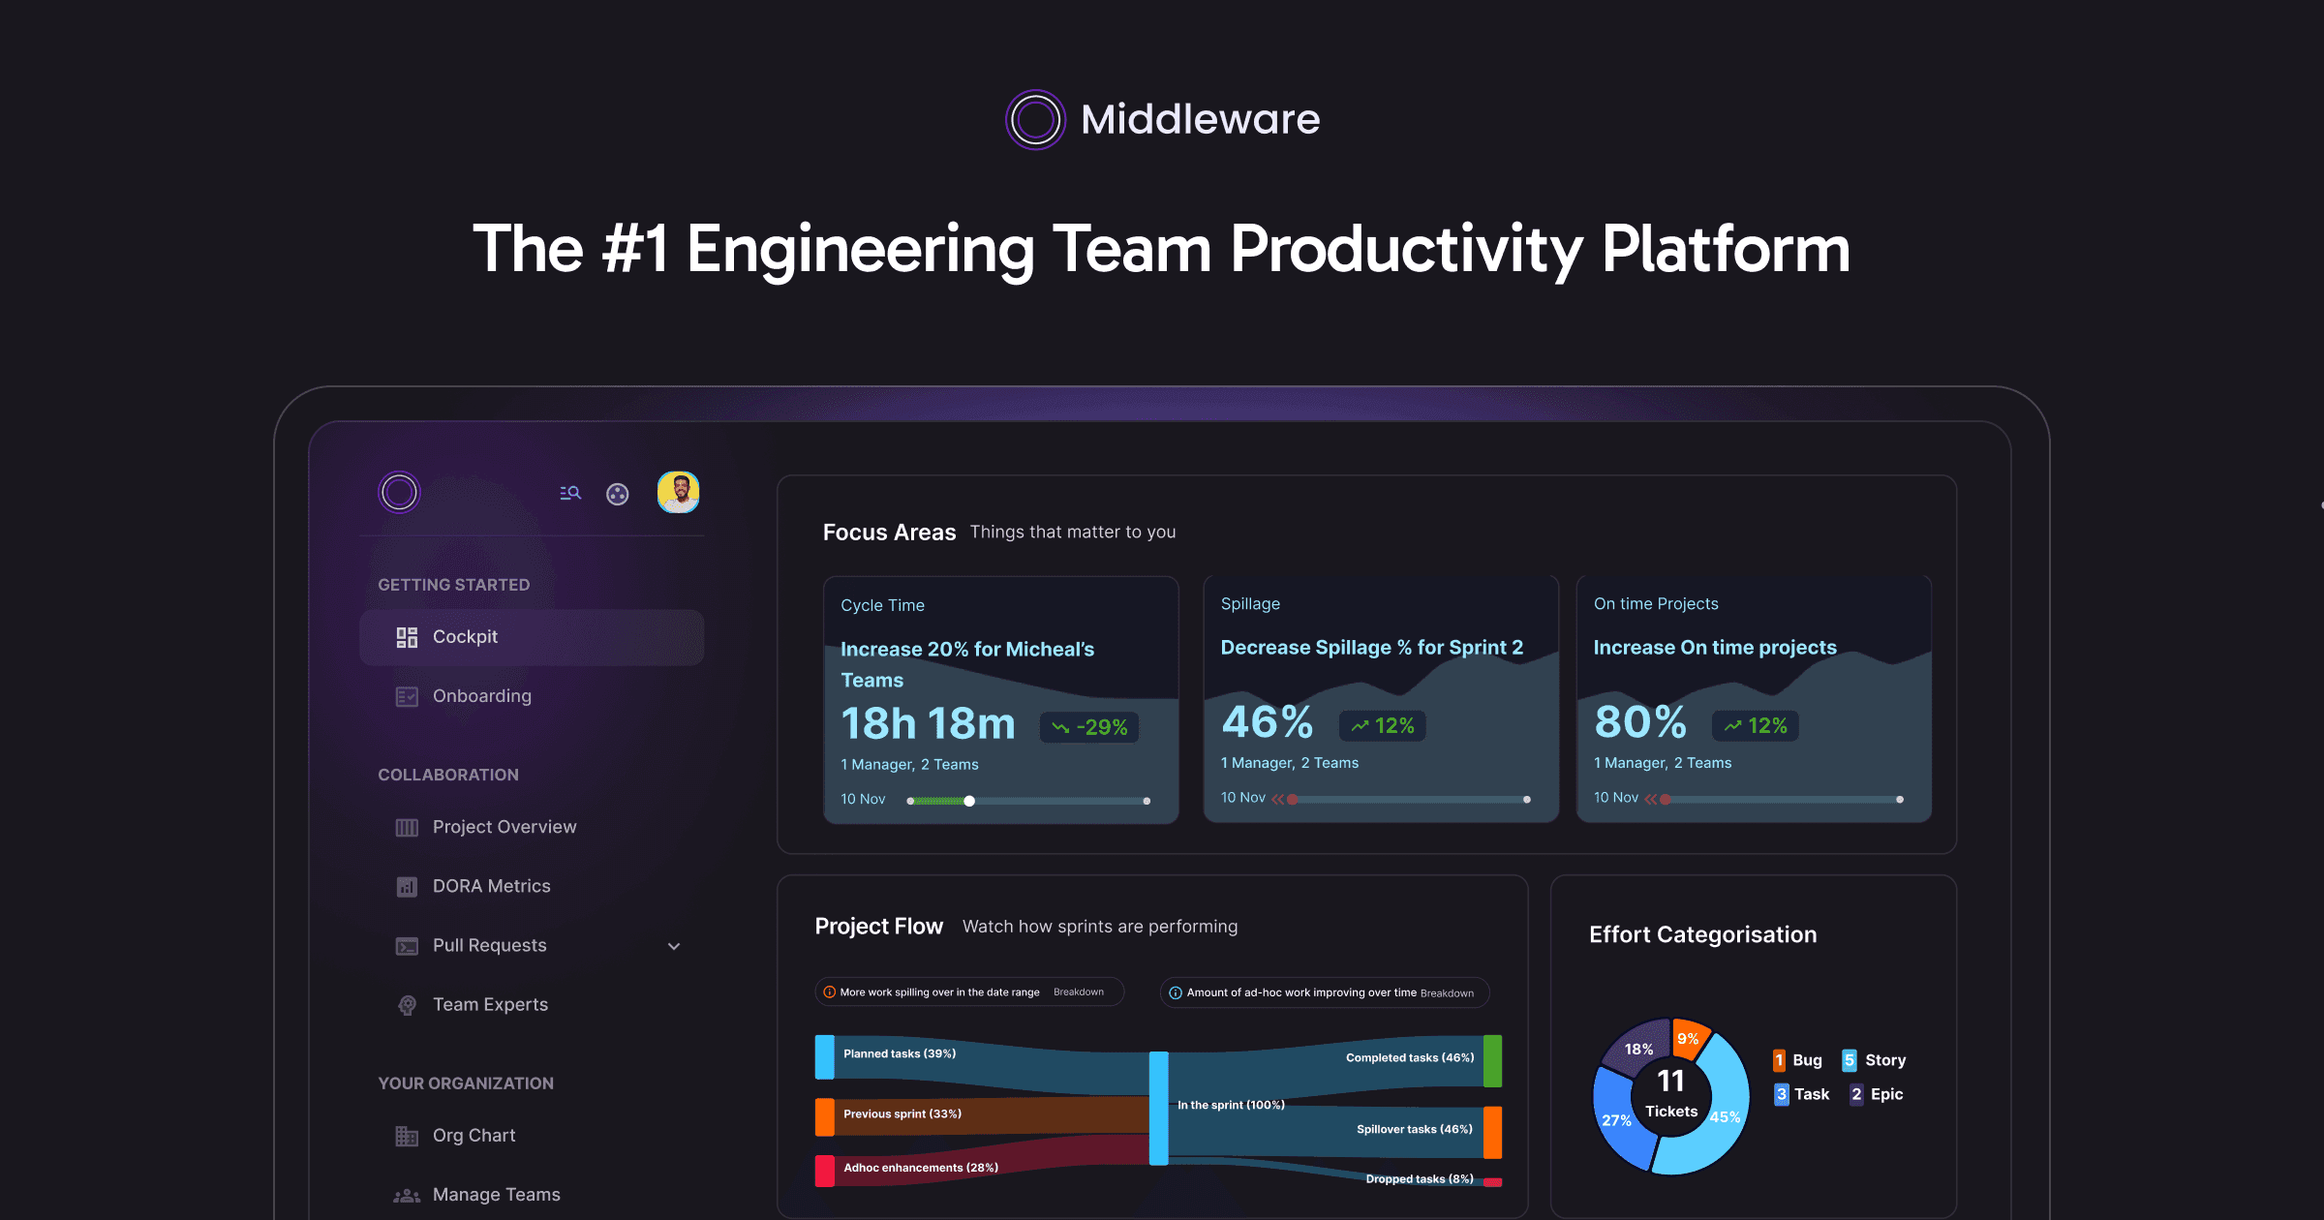Image resolution: width=2324 pixels, height=1220 pixels.
Task: Click the sidebar Middleware ring logo
Action: click(x=399, y=492)
